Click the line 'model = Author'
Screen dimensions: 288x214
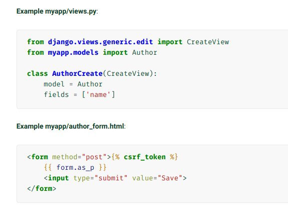click(73, 84)
